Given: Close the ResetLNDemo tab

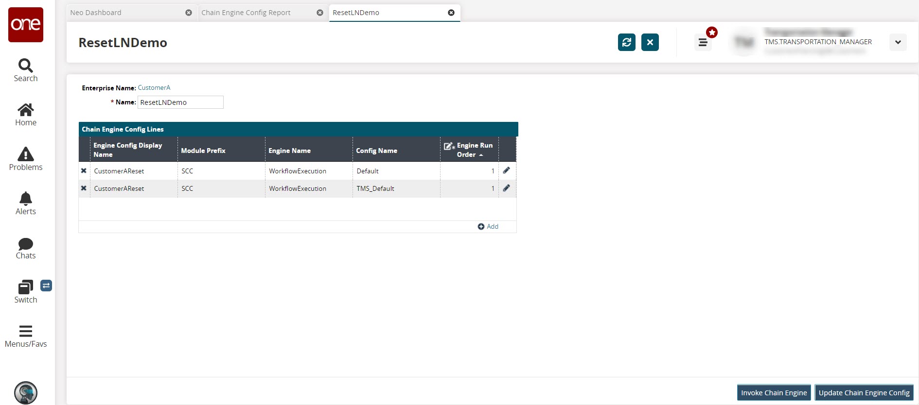Looking at the screenshot, I should tap(451, 13).
